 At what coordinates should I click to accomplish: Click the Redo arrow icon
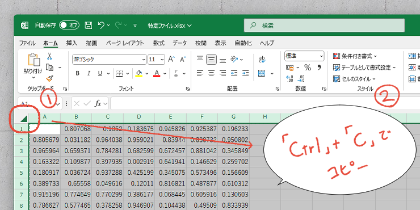click(118, 26)
